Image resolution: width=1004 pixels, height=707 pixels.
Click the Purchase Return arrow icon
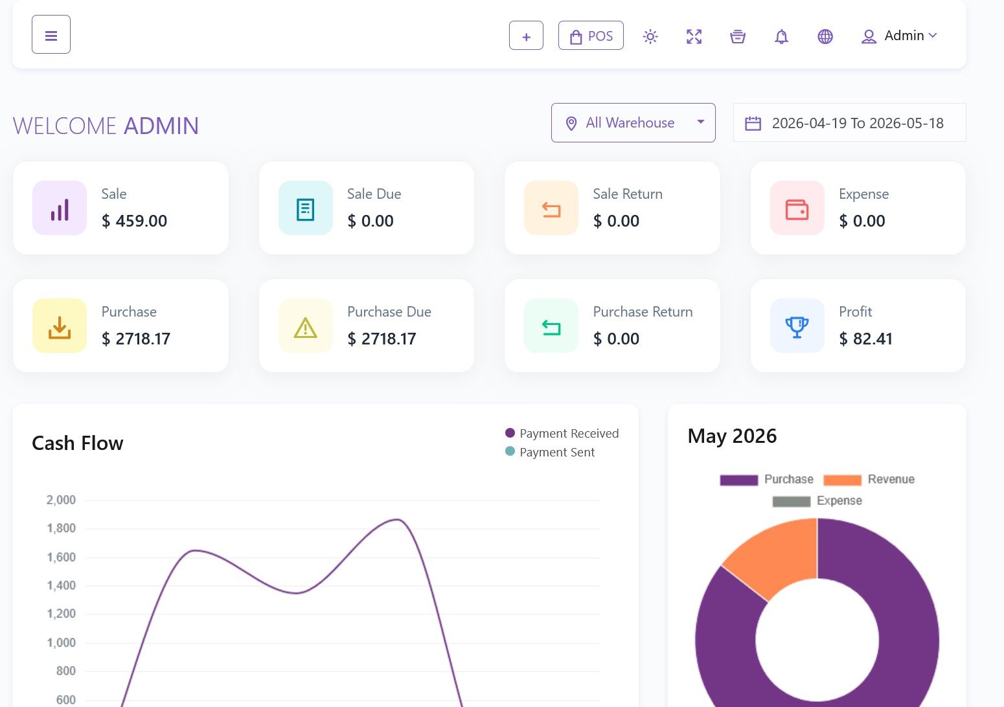pyautogui.click(x=551, y=326)
